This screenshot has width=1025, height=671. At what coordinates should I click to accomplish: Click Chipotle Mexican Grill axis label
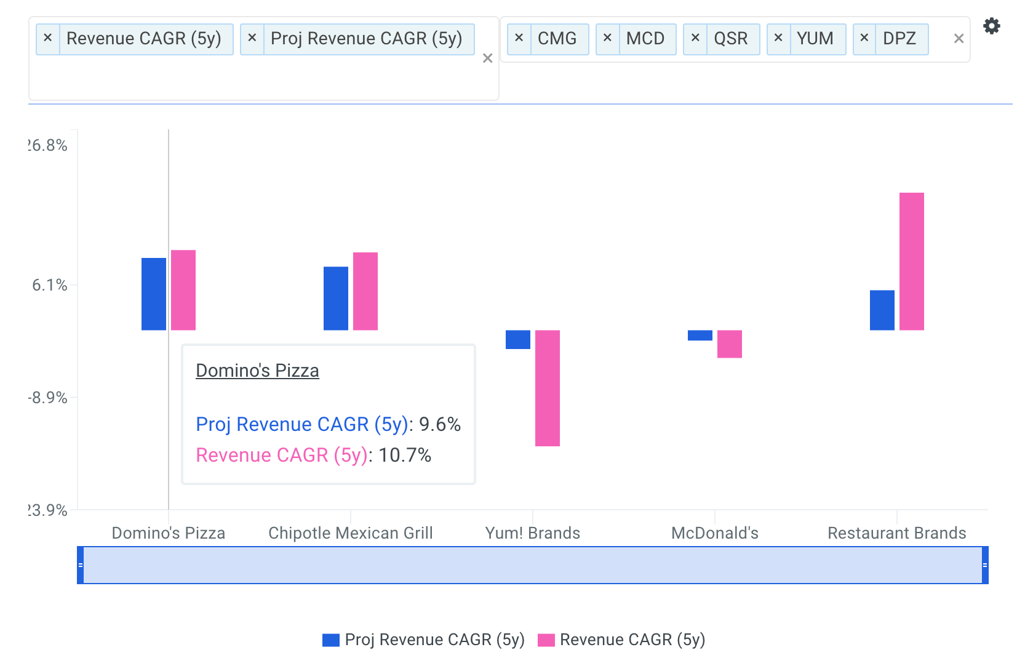point(351,533)
